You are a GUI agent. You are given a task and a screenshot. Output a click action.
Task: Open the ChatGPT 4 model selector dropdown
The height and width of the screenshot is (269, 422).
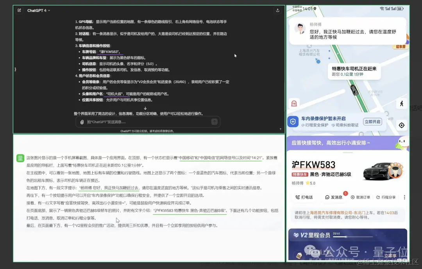click(38, 11)
